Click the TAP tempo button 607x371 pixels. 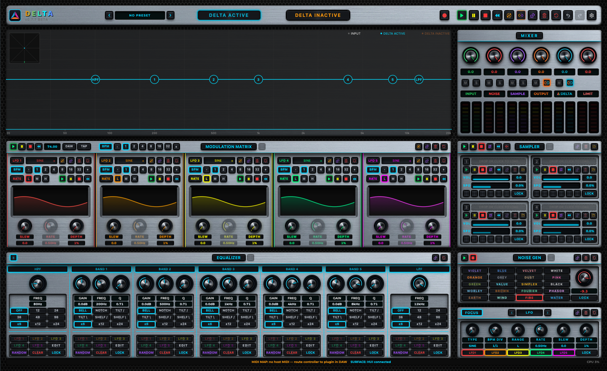[84, 146]
